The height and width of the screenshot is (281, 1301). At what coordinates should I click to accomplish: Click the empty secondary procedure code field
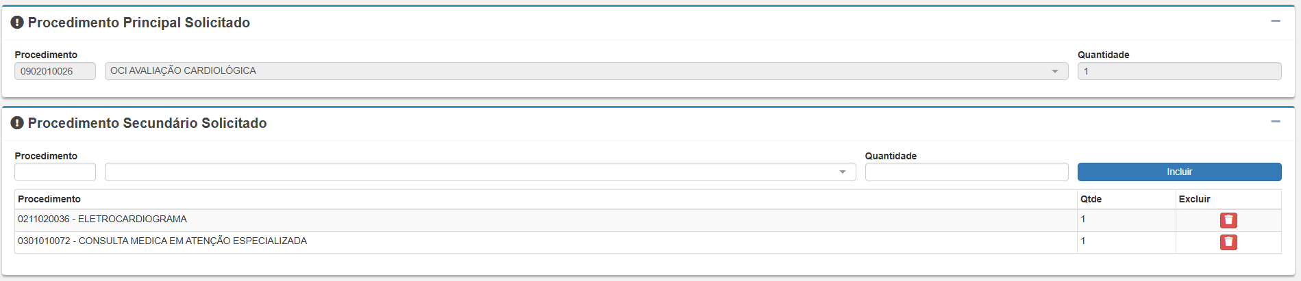point(55,172)
